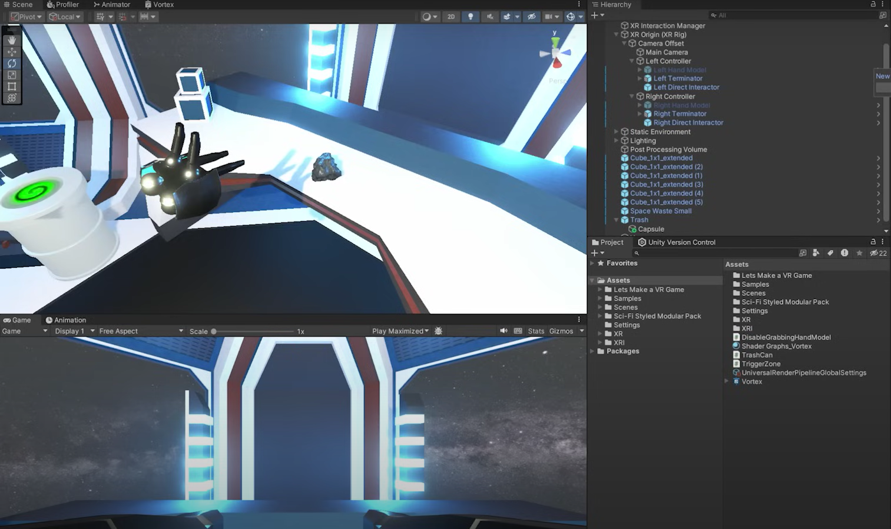891x529 pixels.
Task: Select the Rect Transform tool
Action: (12, 86)
